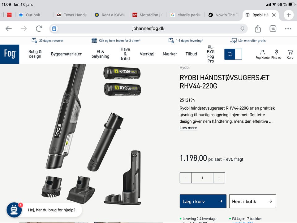Open Bolig & design menu
Image resolution: width=297 pixels, height=223 pixels.
[x=35, y=54]
